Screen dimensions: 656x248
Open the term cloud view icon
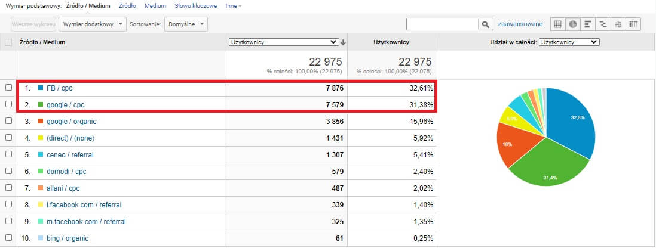point(618,24)
